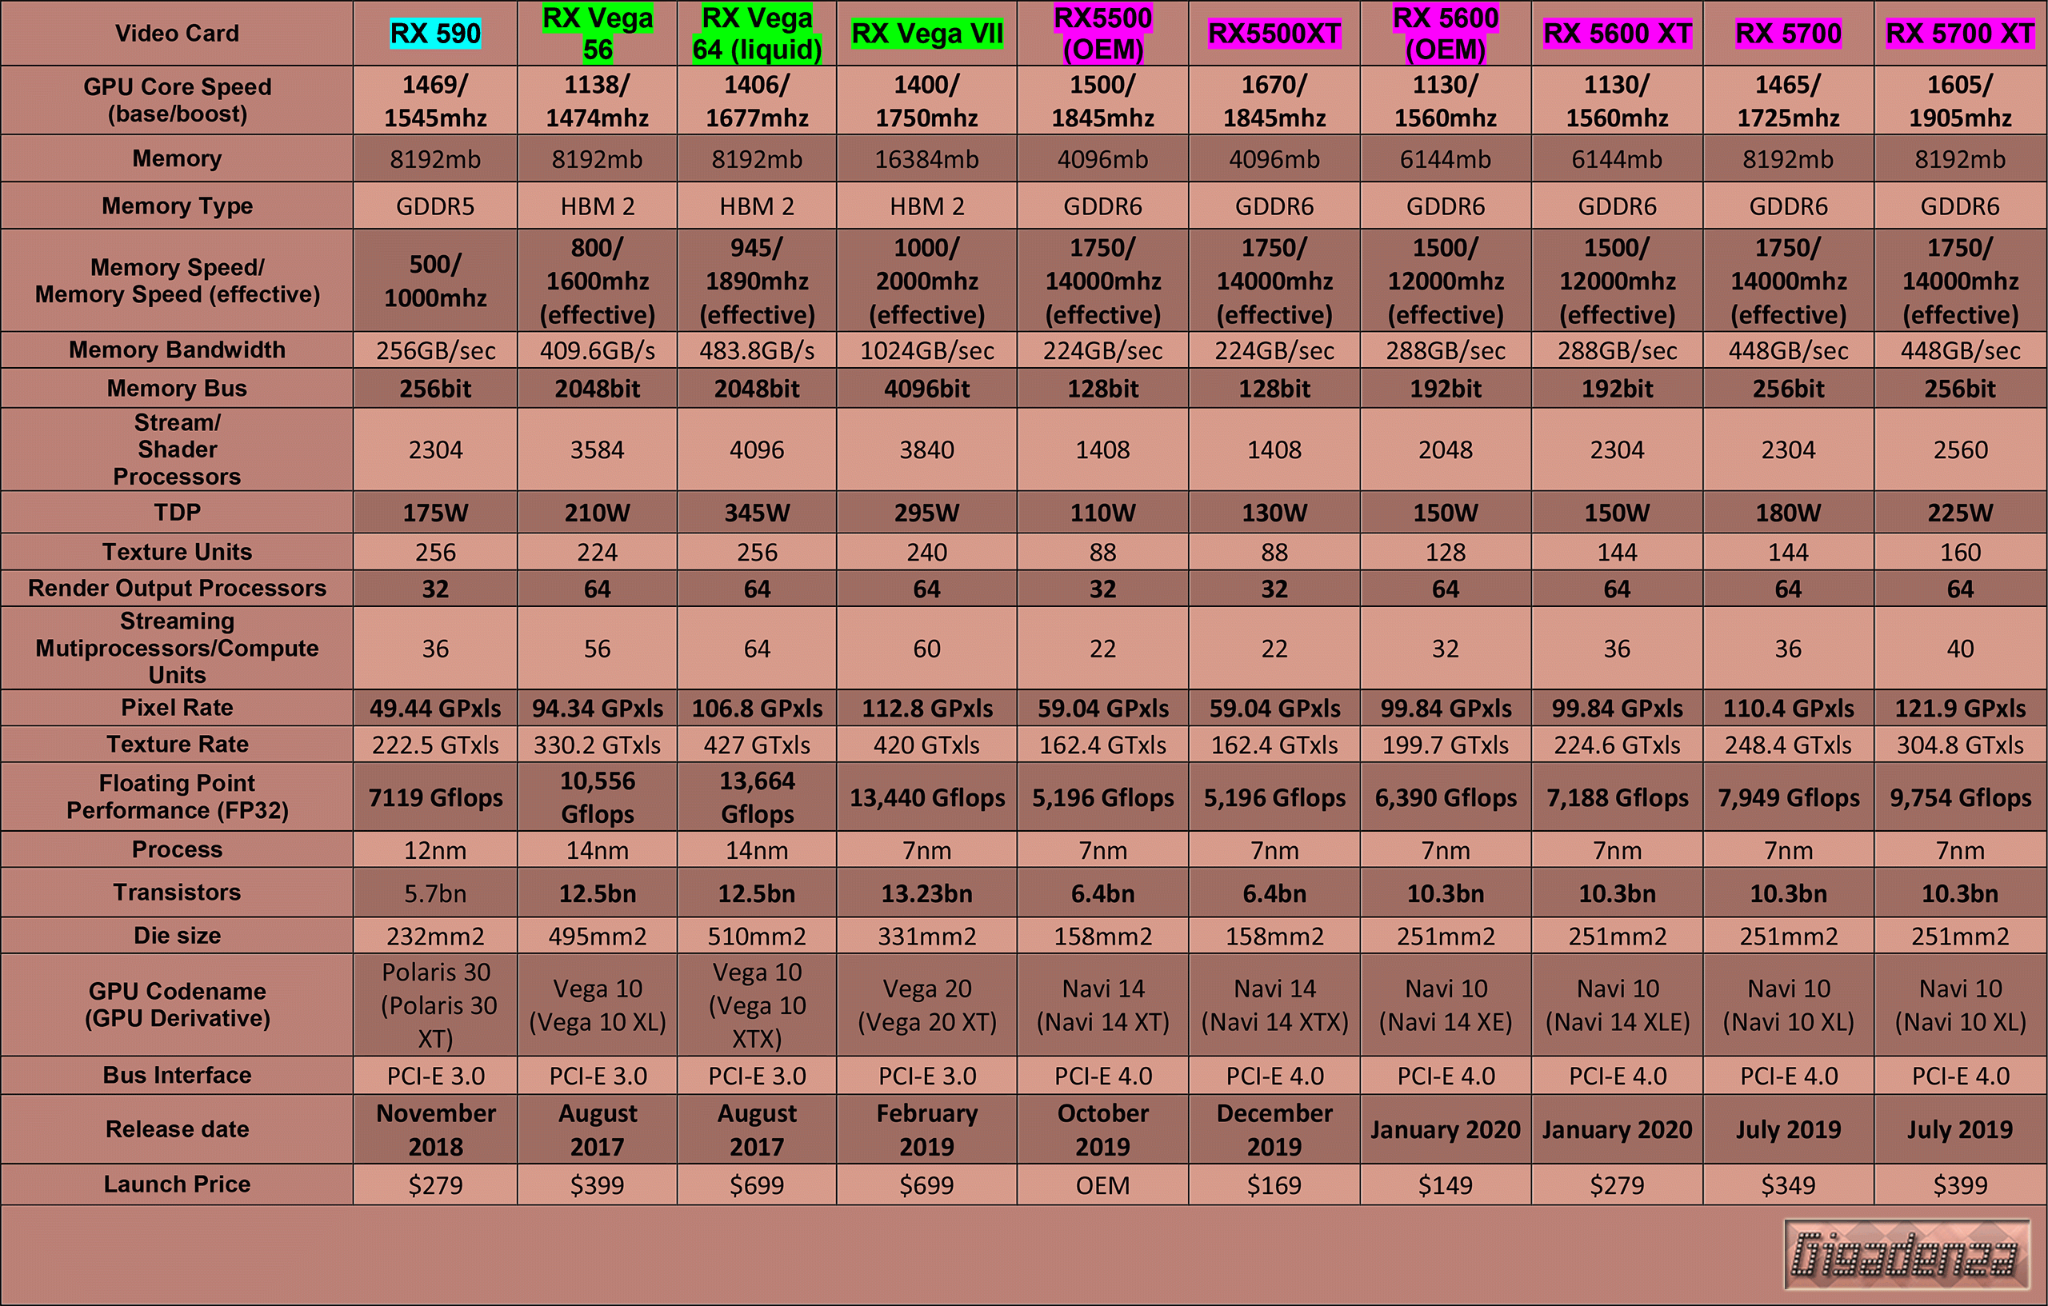Click the $349 launch price cell

click(1789, 1184)
